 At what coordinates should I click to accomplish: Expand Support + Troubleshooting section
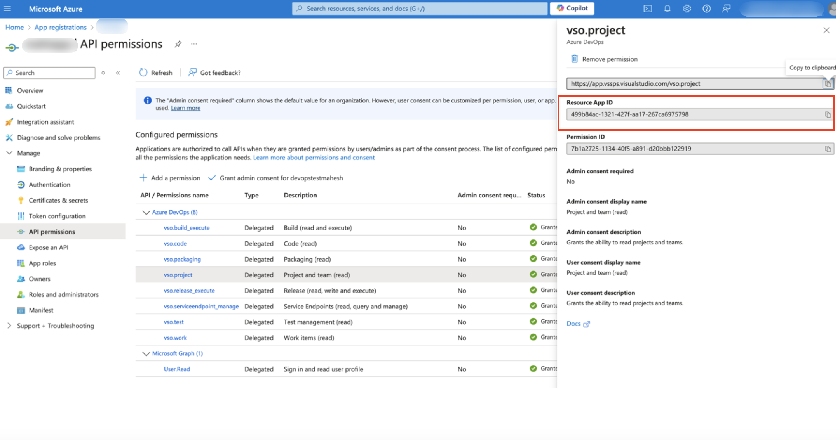9,326
